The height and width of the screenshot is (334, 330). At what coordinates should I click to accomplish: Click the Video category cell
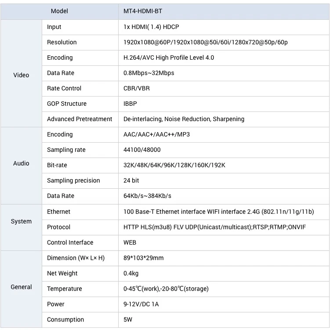pos(21,75)
